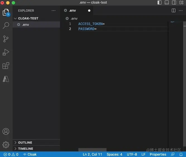The width and height of the screenshot is (186, 157).
Task: Open the Azure view
Action: click(x=6, y=79)
